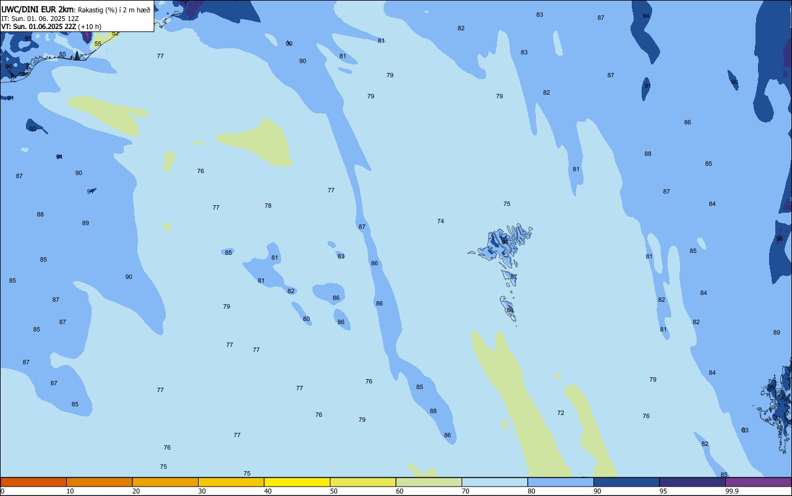Select the 30–40 legend color segment
The height and width of the screenshot is (496, 792).
coord(231,482)
